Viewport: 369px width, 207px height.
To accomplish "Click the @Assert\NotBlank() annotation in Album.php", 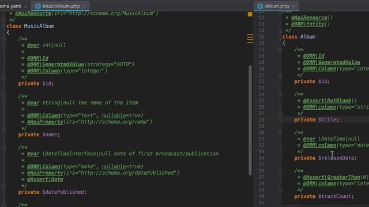I will point(330,101).
